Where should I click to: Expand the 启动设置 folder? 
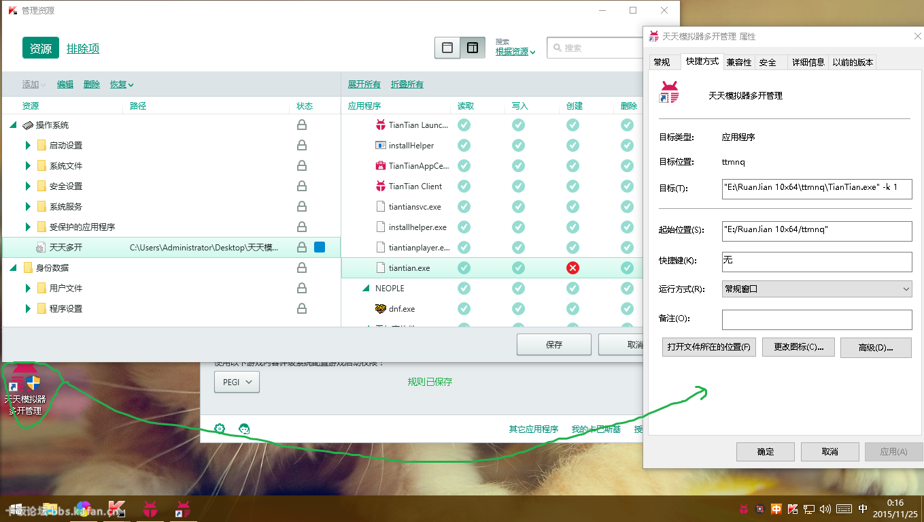[x=27, y=146]
